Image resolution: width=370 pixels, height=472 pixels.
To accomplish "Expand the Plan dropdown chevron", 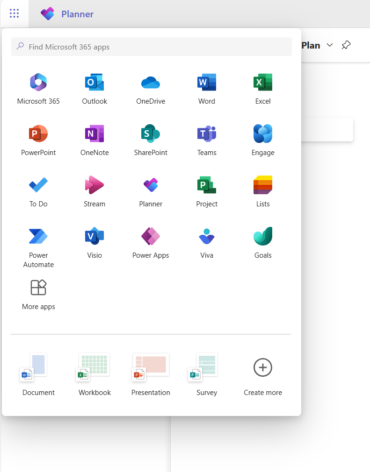I will (330, 45).
